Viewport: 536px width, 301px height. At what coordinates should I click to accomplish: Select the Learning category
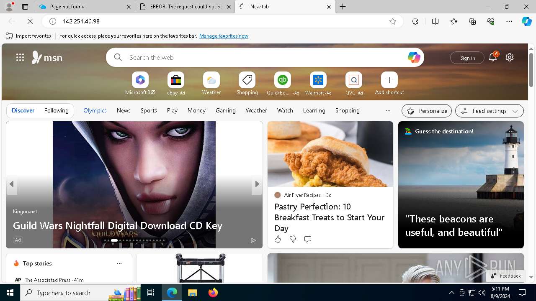click(x=314, y=110)
